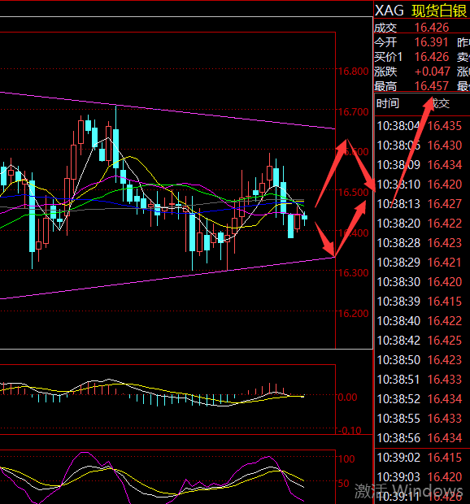Select the KDJ 100 level label
This screenshot has height=504, width=470.
click(x=346, y=459)
